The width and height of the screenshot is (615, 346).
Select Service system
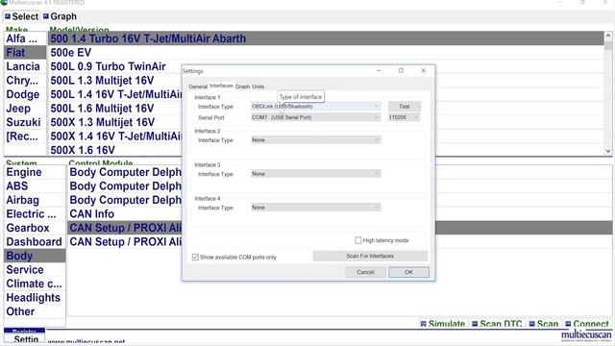[35, 269]
